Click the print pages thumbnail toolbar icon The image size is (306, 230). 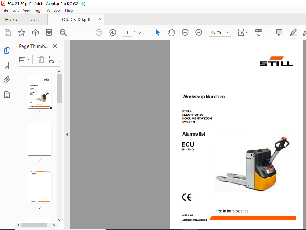[52, 59]
